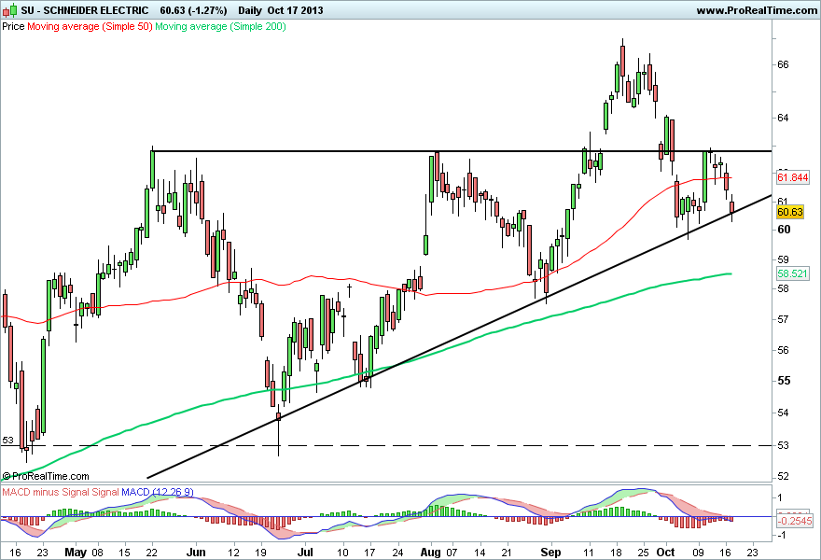821x560 pixels.
Task: Select the Moving average (Simple 50) legend
Action: tap(90, 26)
